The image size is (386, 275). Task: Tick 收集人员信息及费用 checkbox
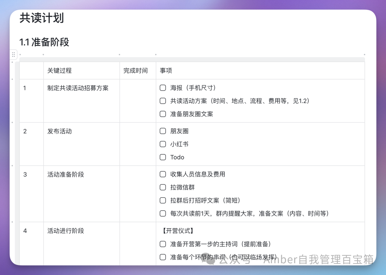coord(163,174)
